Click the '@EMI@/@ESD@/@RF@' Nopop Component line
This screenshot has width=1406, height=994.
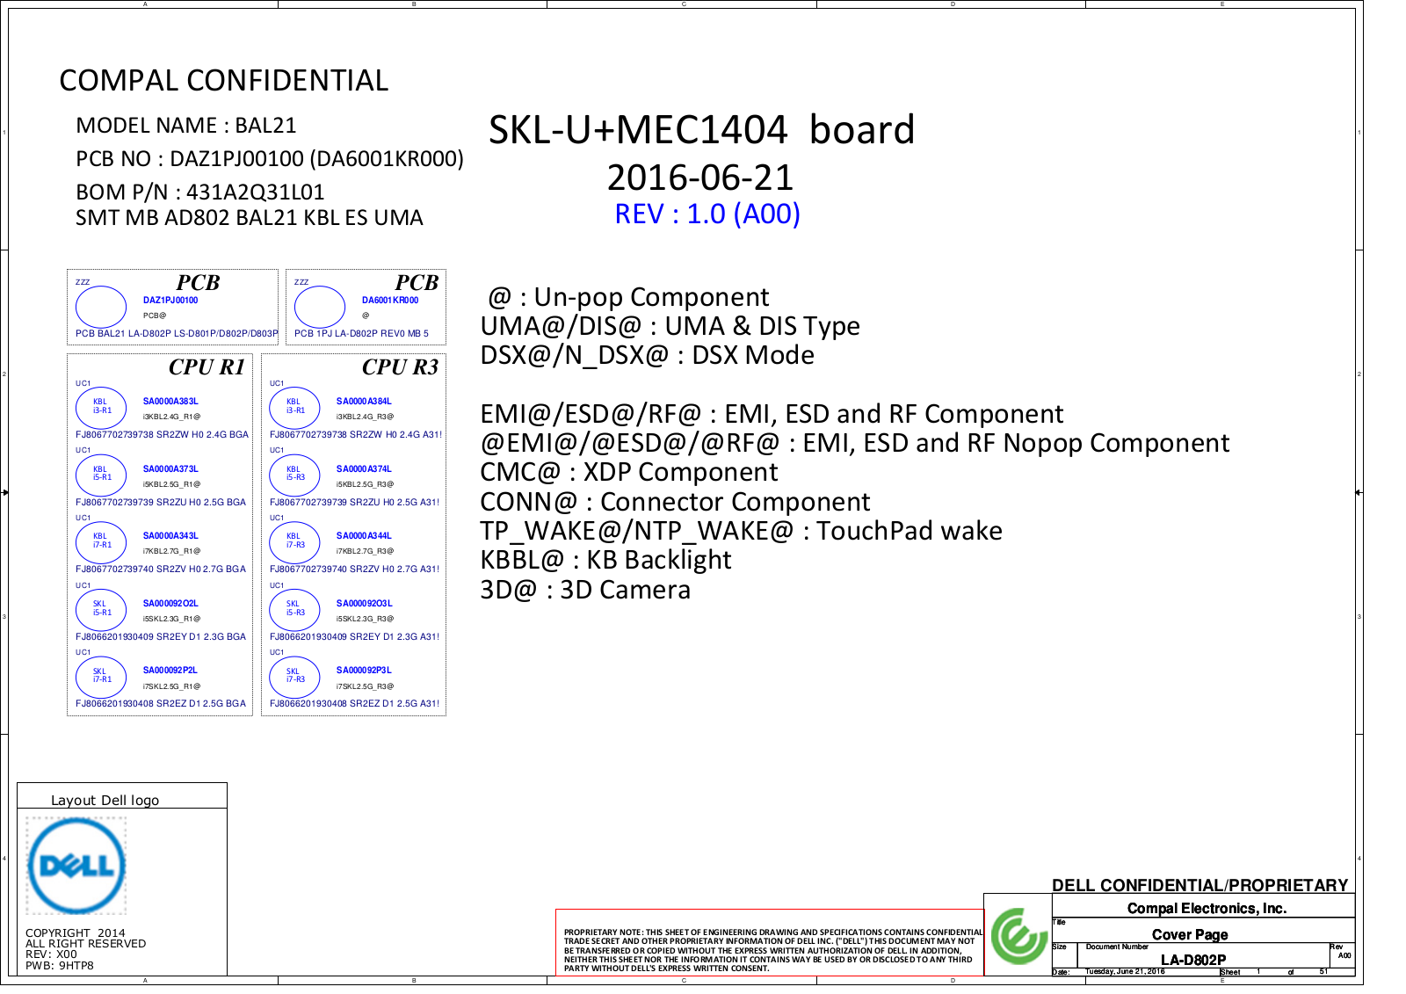(855, 443)
